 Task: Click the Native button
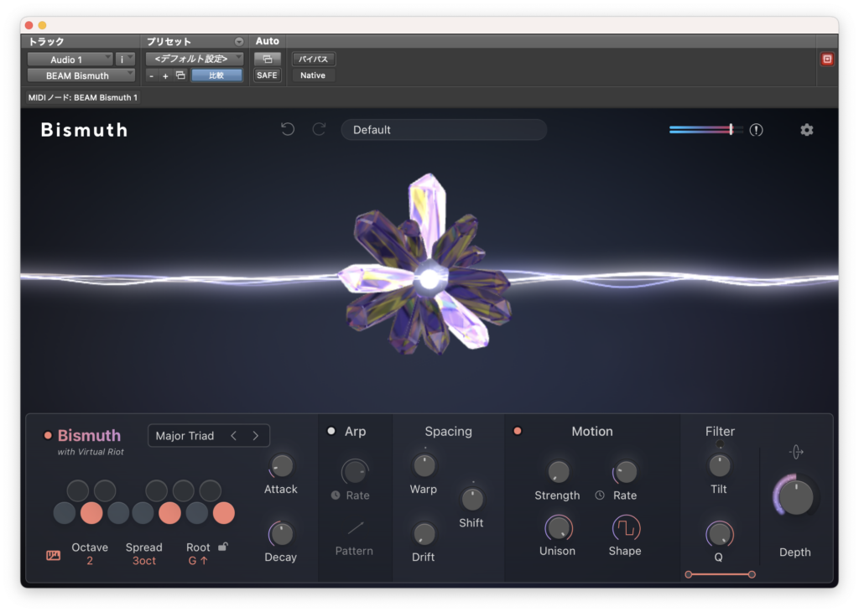click(313, 75)
